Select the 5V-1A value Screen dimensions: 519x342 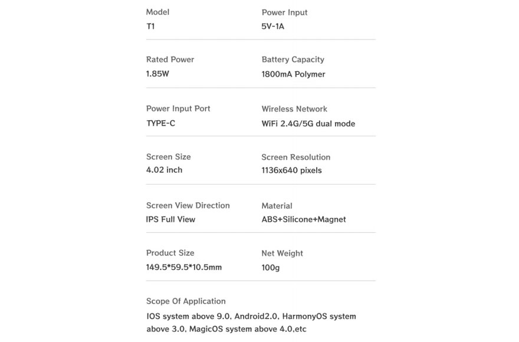(272, 27)
